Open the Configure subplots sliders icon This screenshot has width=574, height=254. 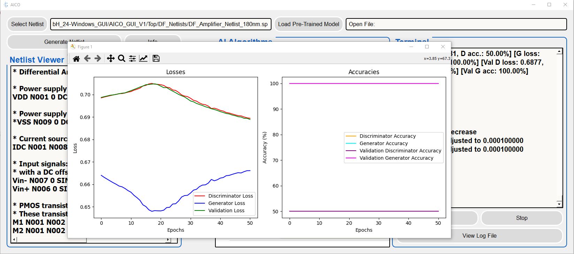(132, 58)
